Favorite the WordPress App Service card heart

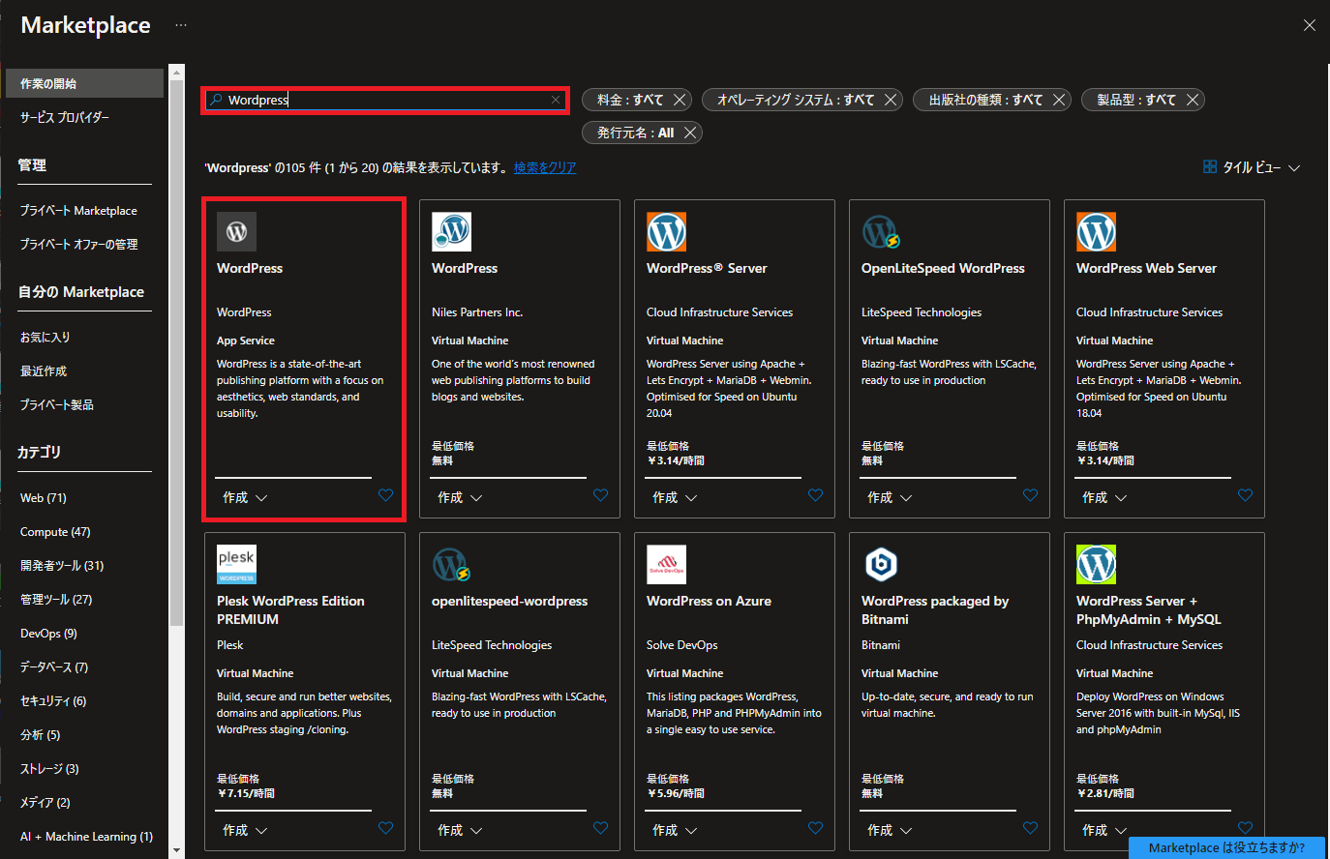pos(385,495)
